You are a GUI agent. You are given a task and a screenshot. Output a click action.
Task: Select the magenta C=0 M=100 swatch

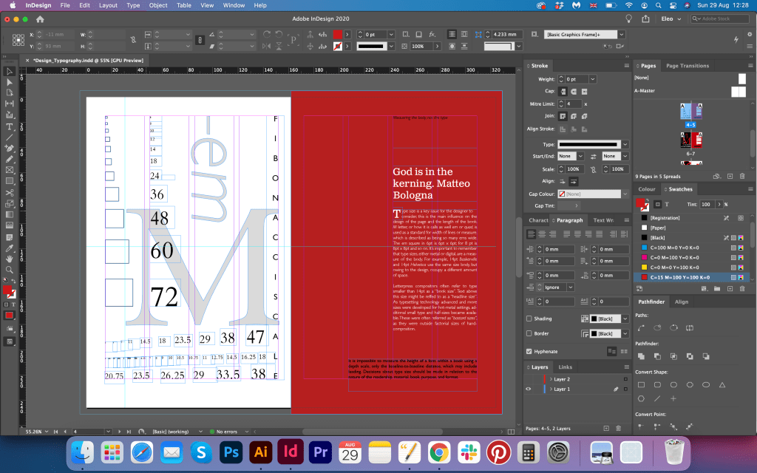pyautogui.click(x=674, y=256)
